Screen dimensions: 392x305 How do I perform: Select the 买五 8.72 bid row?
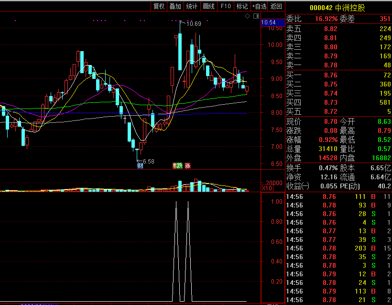338,111
